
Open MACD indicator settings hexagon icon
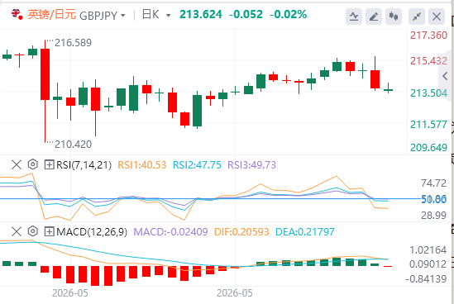pyautogui.click(x=33, y=231)
